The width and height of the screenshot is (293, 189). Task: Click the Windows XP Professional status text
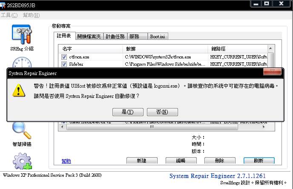tap(52, 175)
